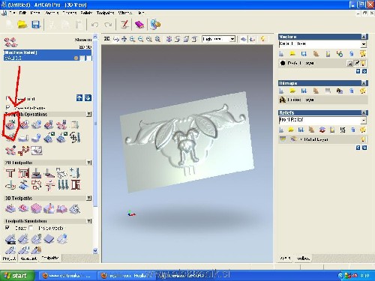Open the Toolpaths menu in menu bar
The image size is (375, 281).
pyautogui.click(x=105, y=13)
